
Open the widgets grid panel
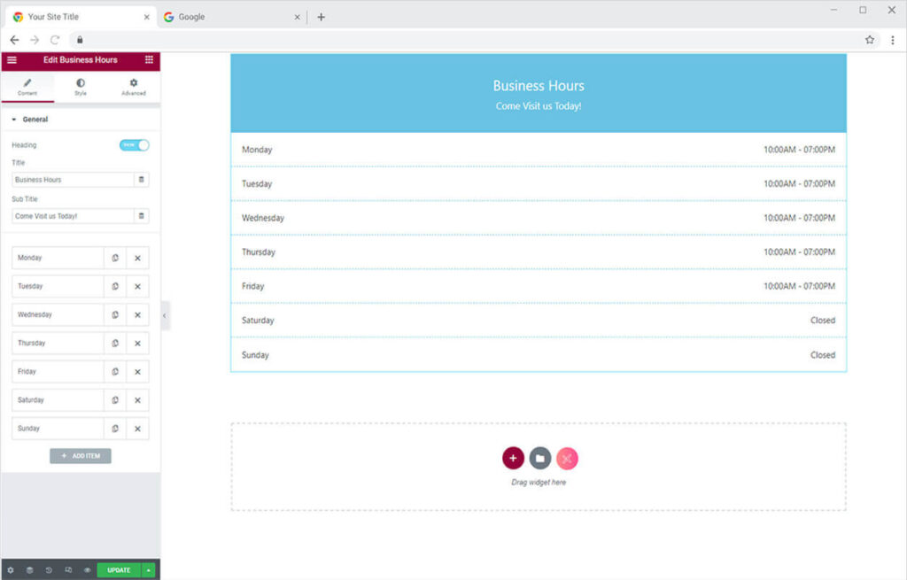[x=149, y=60]
